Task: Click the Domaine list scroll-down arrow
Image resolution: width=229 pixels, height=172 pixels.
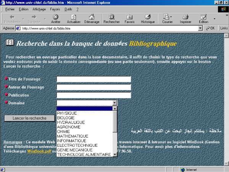Action: tap(115, 154)
